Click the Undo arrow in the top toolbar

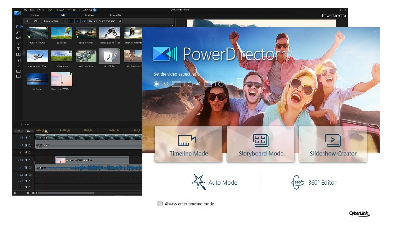(74, 10)
